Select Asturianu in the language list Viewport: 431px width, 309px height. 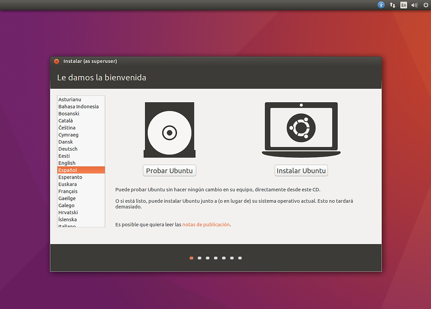point(81,99)
